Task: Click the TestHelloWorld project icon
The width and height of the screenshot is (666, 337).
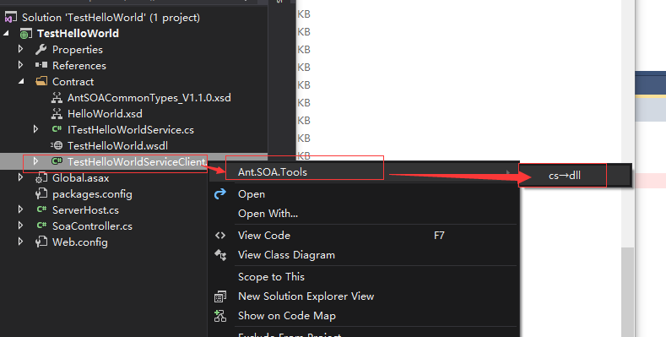Action: (26, 34)
